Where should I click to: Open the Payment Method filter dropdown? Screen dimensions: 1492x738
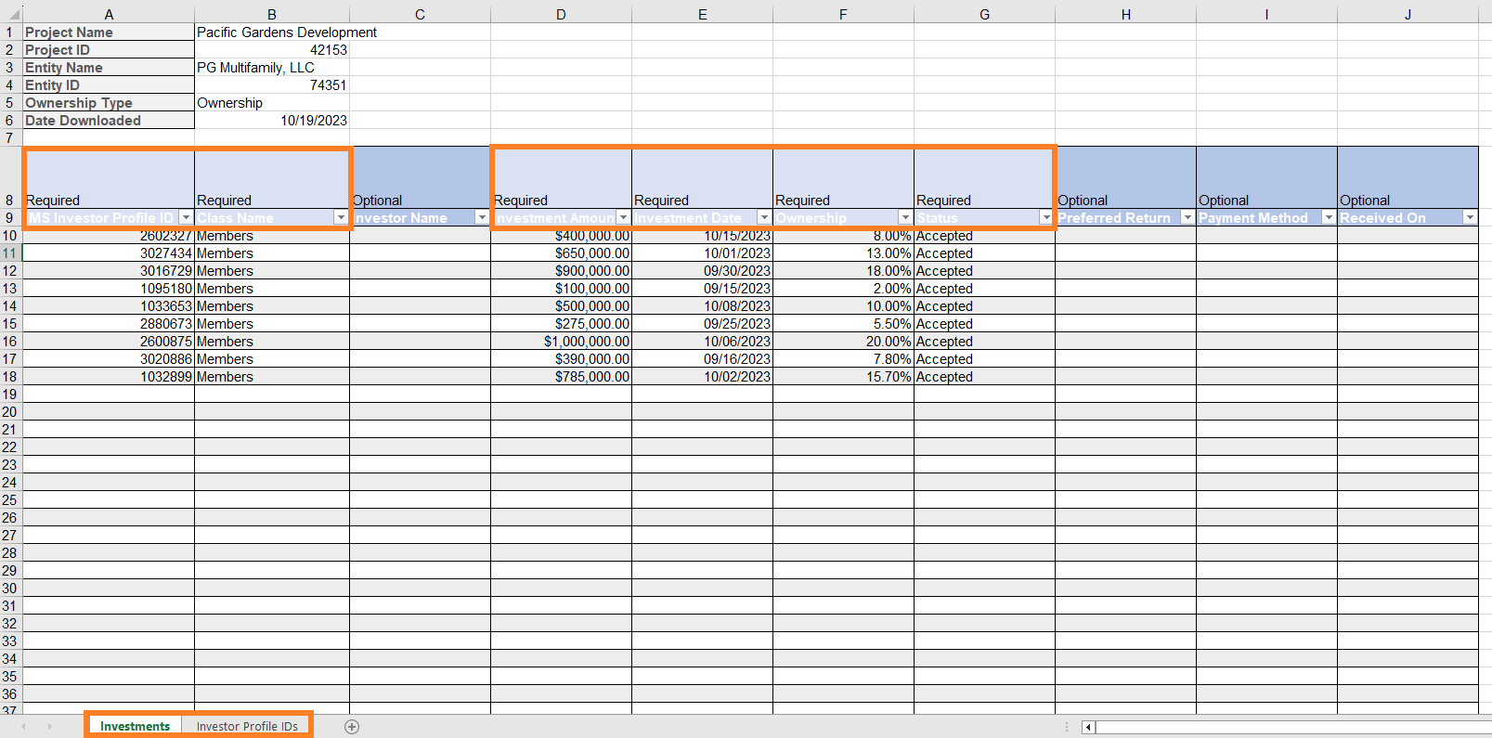[1329, 217]
